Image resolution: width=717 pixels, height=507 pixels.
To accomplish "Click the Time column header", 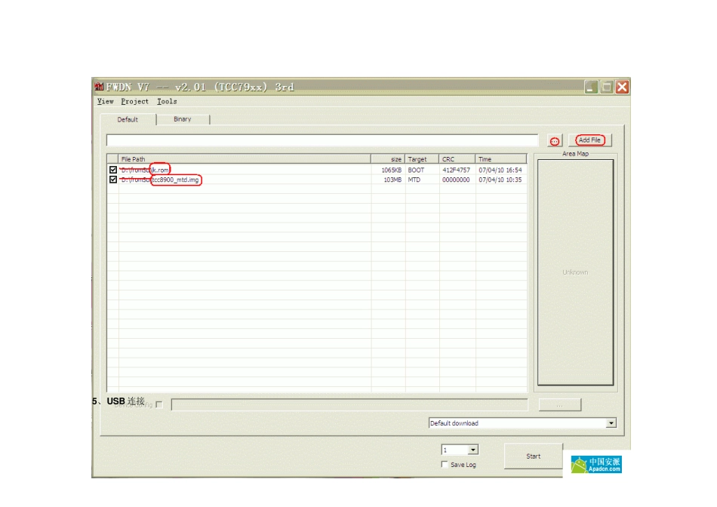I will [501, 159].
